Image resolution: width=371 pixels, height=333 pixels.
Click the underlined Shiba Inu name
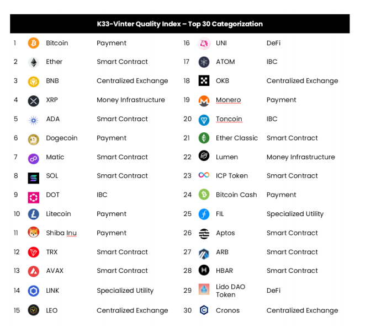[x=61, y=233]
